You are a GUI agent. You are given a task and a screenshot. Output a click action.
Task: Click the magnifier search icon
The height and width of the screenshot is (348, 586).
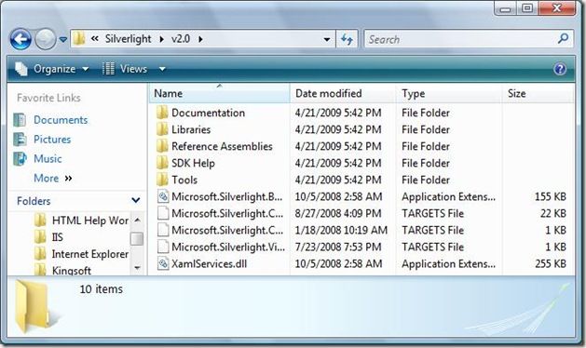point(564,38)
